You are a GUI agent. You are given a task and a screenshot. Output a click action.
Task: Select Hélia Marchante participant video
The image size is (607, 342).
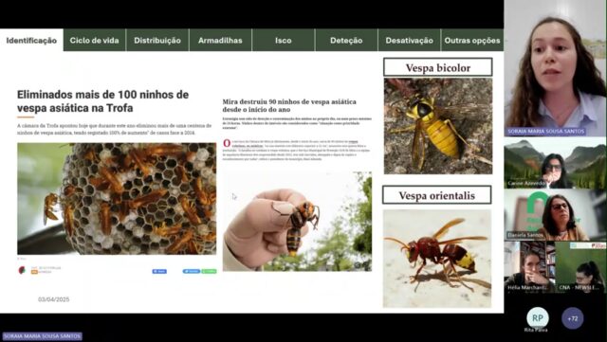529,267
